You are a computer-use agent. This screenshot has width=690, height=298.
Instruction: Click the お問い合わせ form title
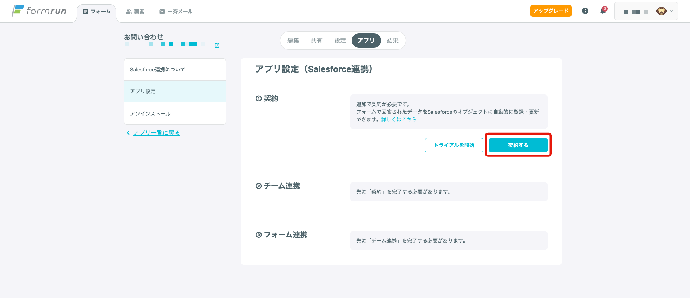click(x=144, y=37)
